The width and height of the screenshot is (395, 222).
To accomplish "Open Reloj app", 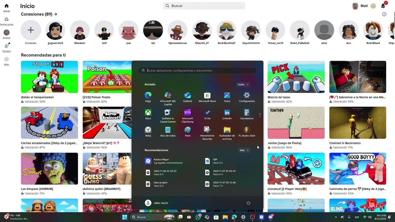I will pos(148,131).
